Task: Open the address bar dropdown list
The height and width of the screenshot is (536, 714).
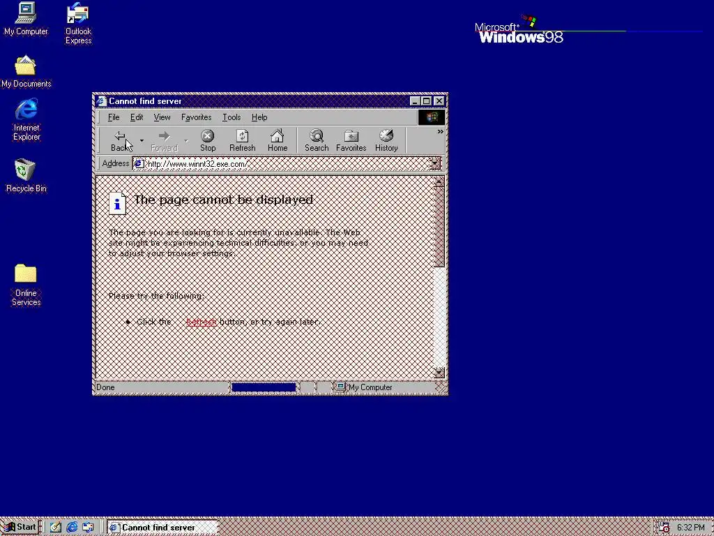Action: 435,163
